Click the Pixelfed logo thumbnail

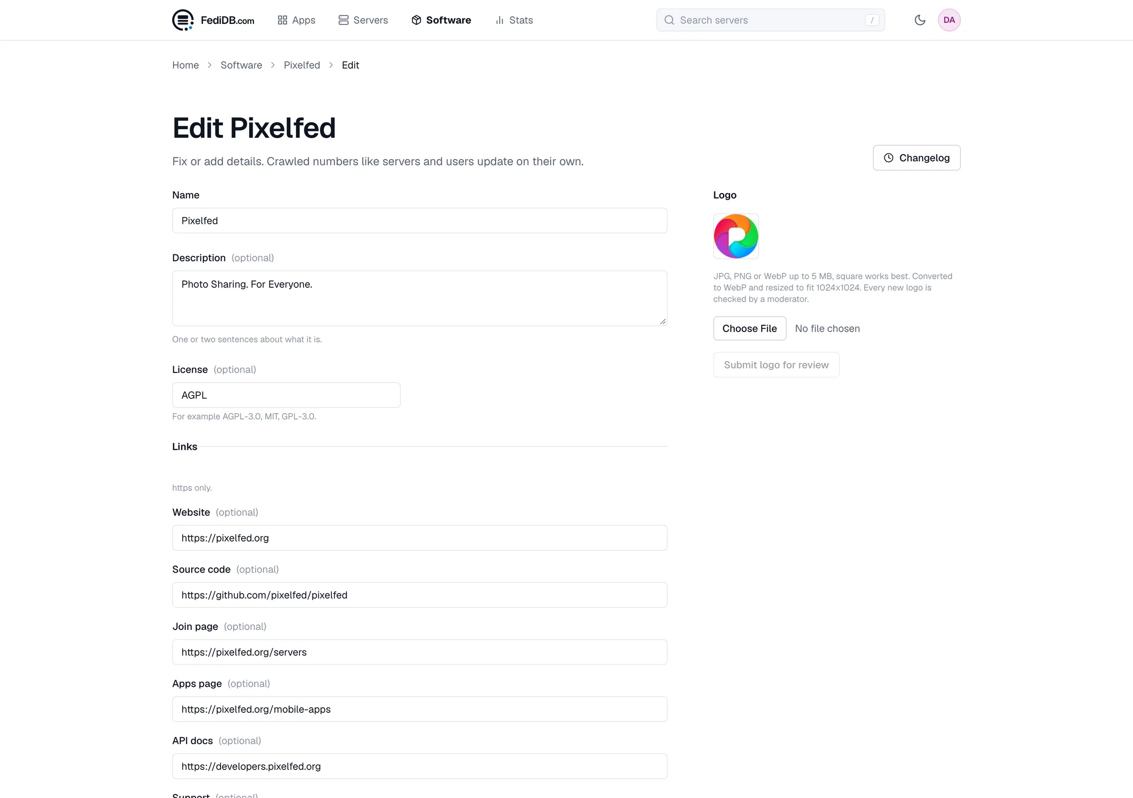click(736, 236)
